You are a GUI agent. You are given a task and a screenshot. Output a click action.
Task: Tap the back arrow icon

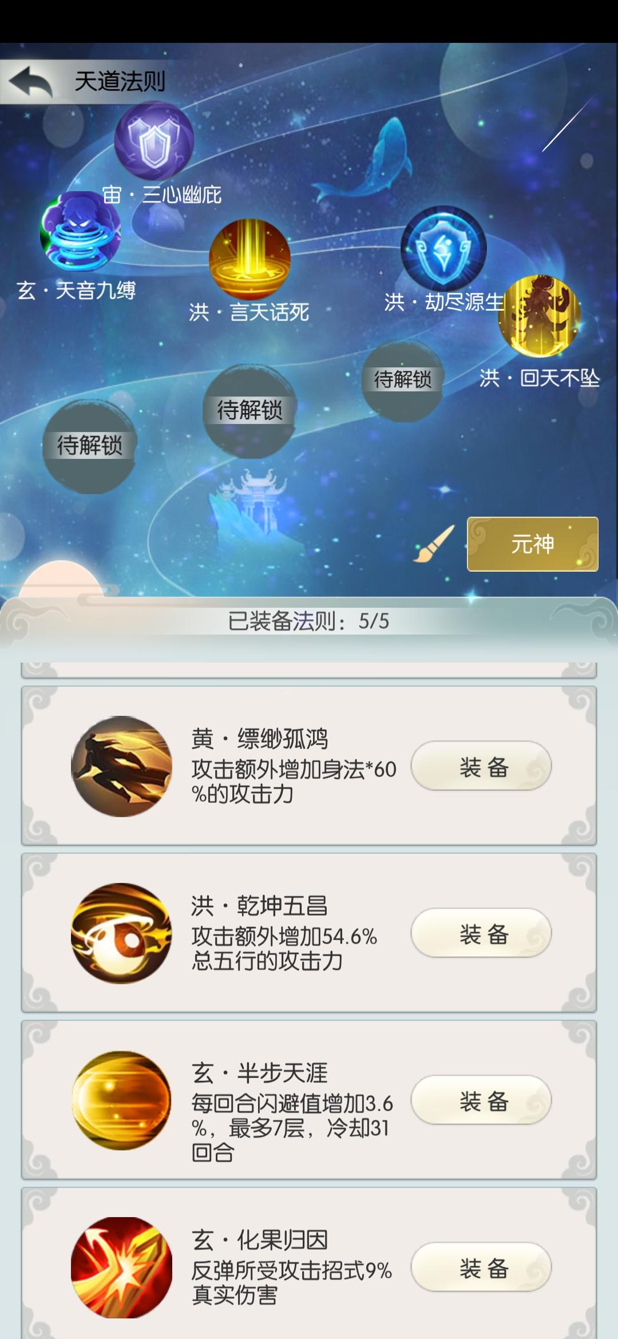coord(30,82)
